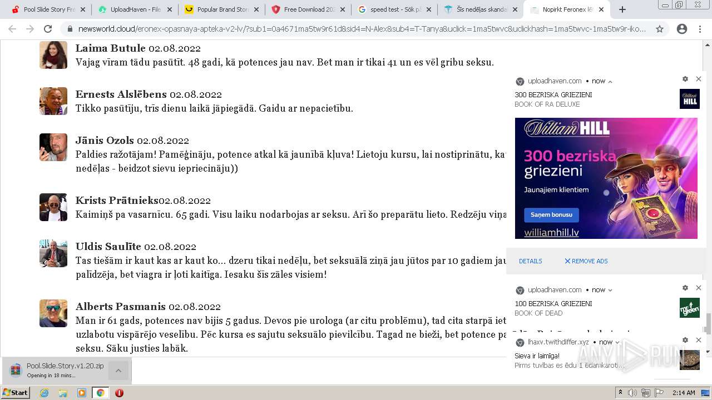Open settings for Sieva ir laimīga notification
Image resolution: width=712 pixels, height=400 pixels.
point(685,340)
